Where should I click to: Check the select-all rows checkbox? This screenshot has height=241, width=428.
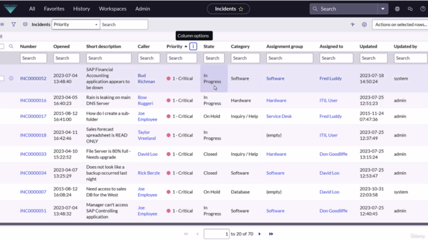point(1,46)
